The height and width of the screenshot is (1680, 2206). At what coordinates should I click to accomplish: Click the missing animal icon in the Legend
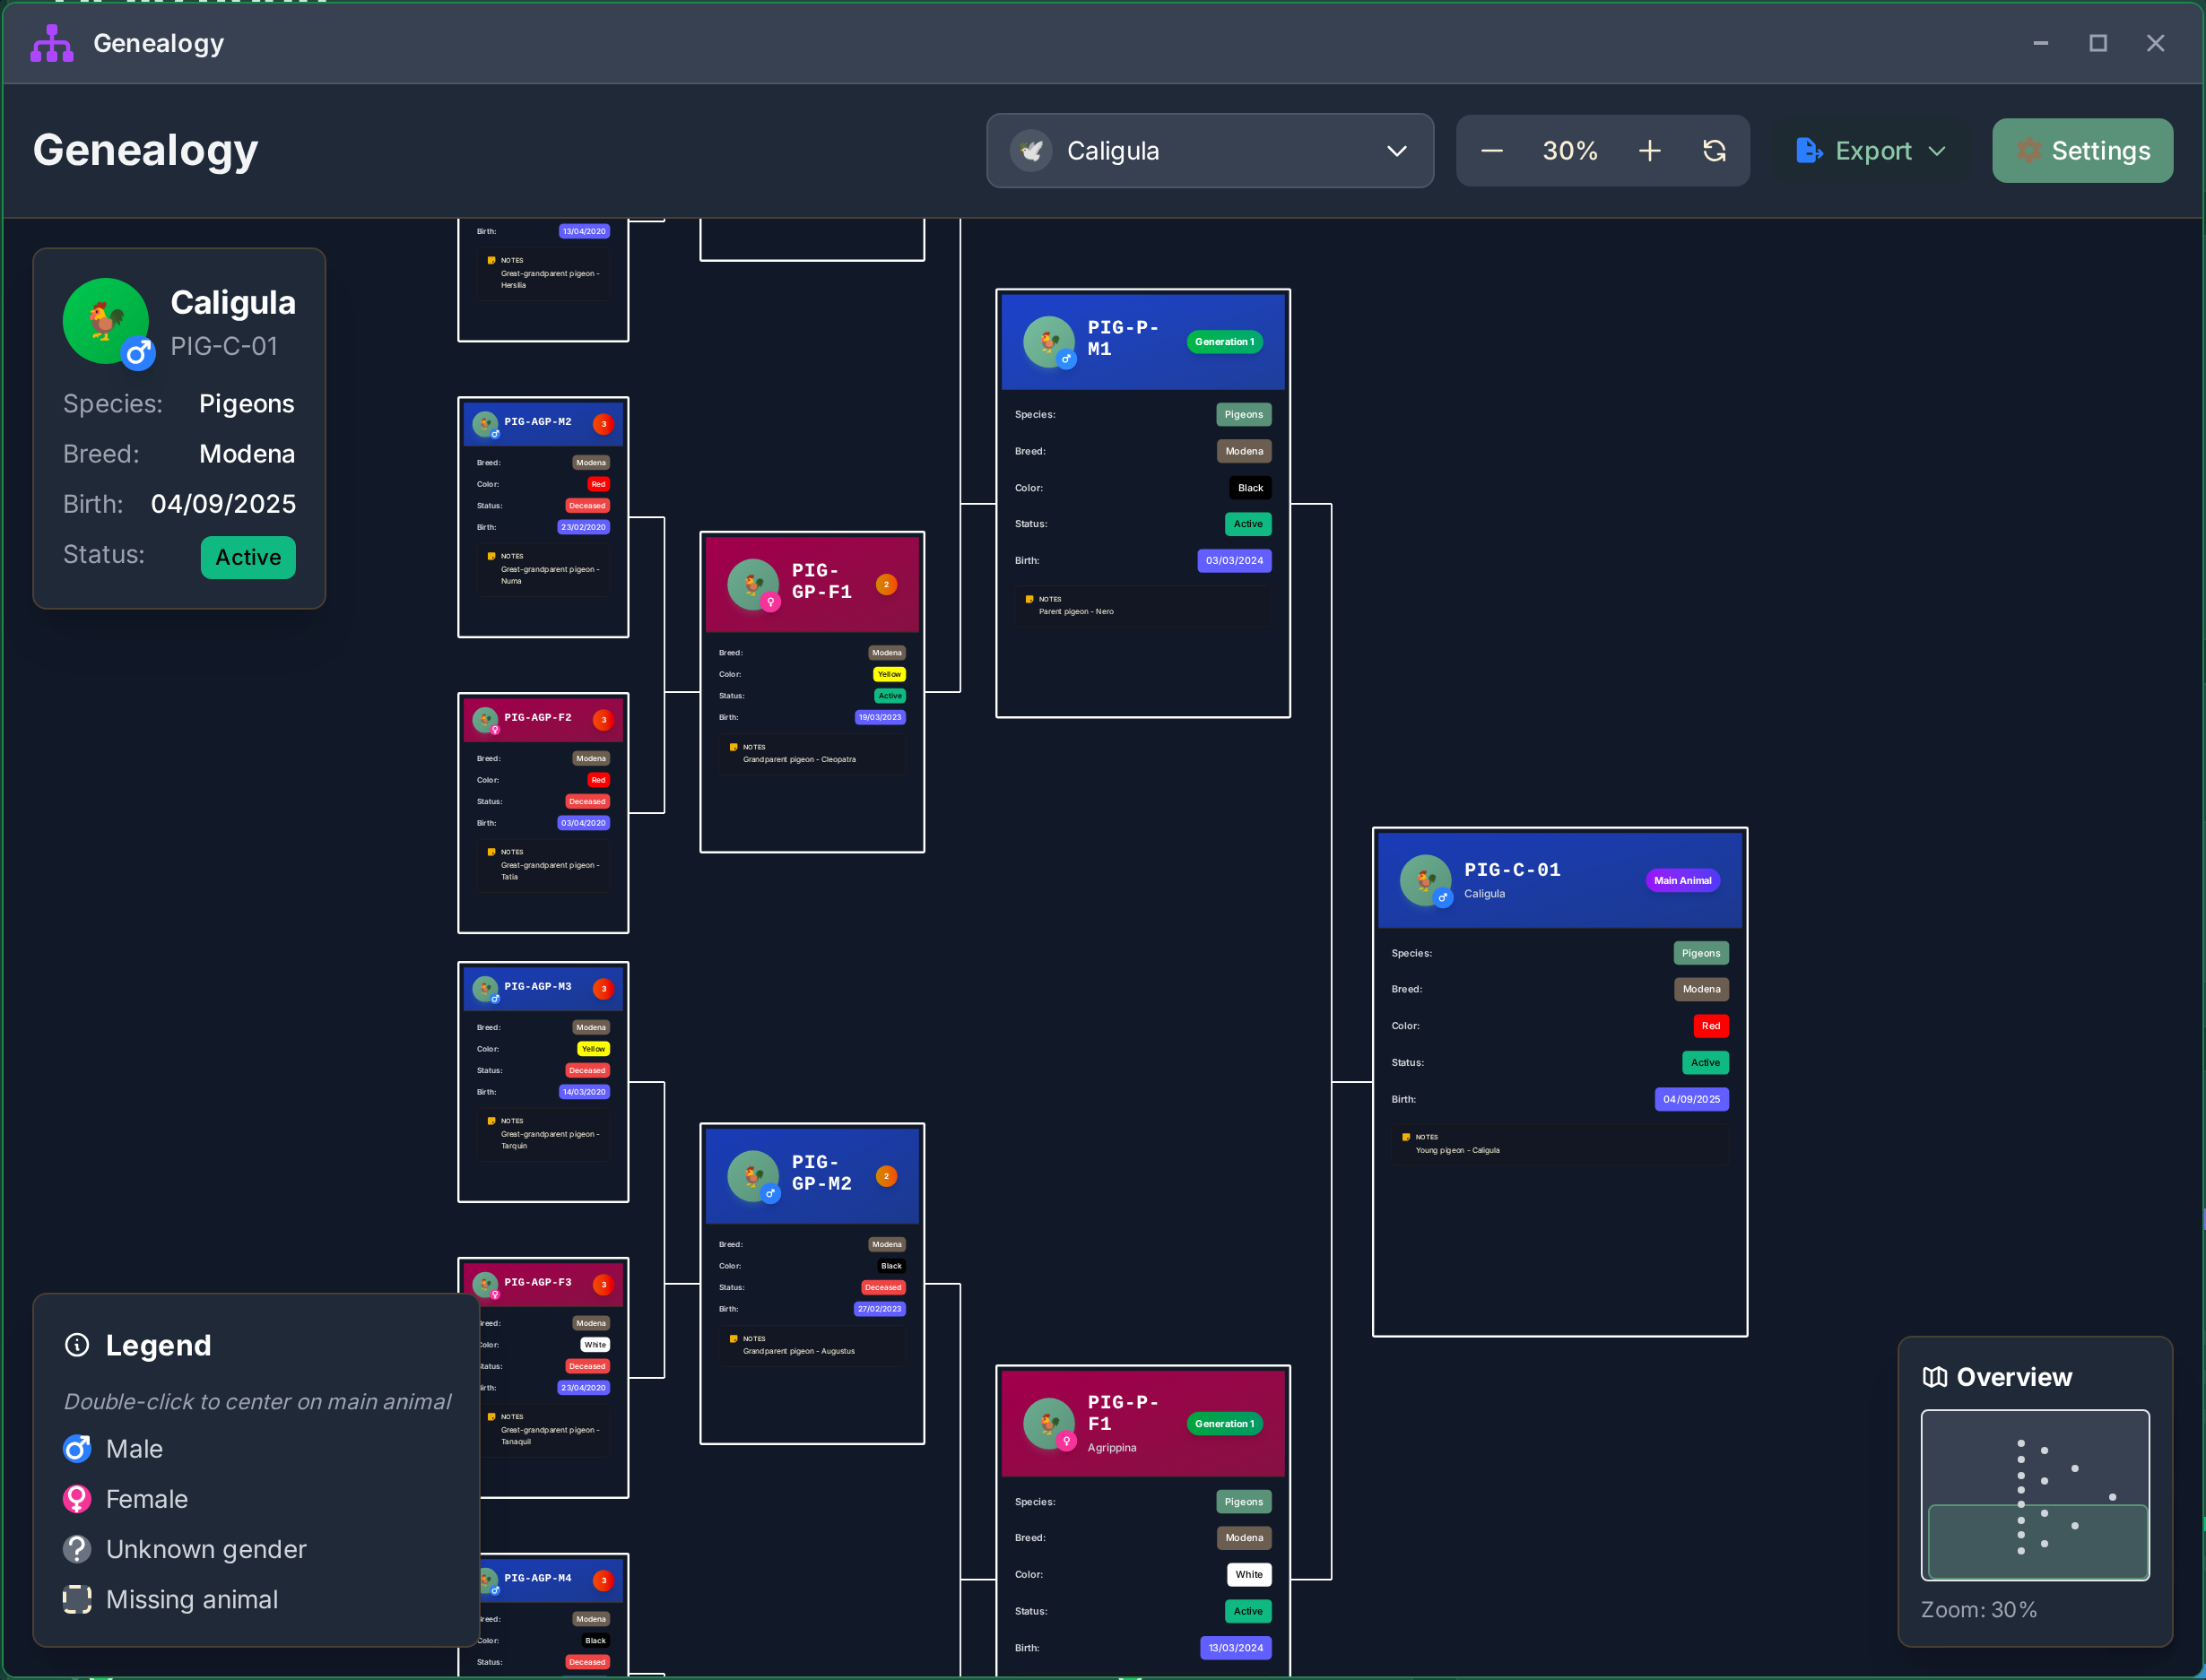(76, 1600)
